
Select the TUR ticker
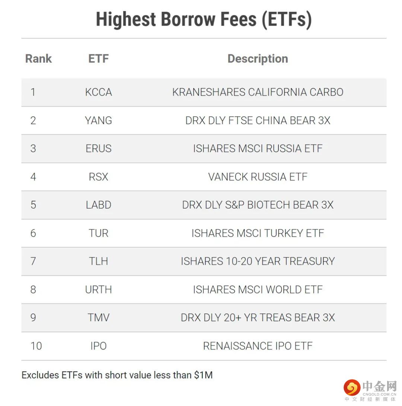point(98,233)
